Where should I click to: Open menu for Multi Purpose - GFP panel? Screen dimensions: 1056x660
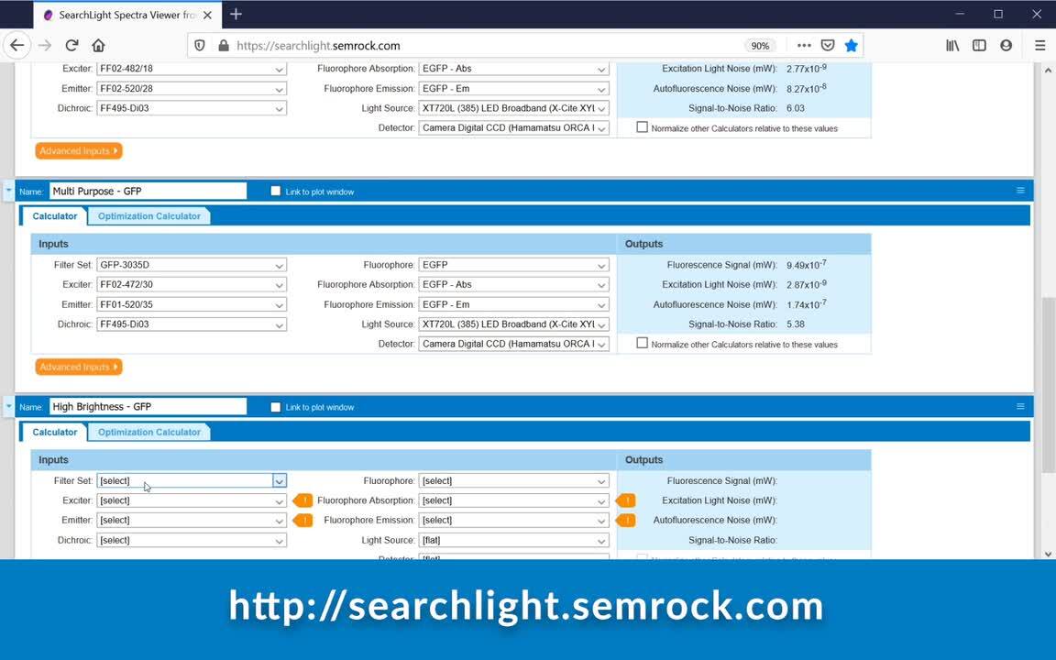pos(1020,192)
